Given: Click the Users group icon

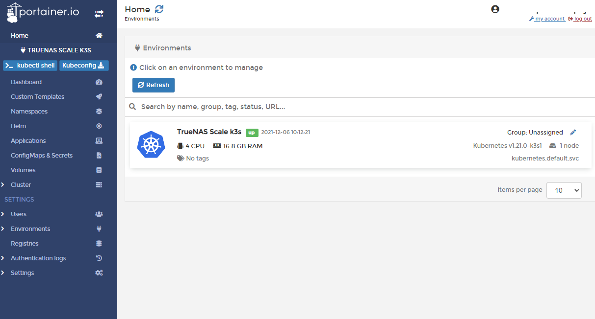Looking at the screenshot, I should 99,214.
